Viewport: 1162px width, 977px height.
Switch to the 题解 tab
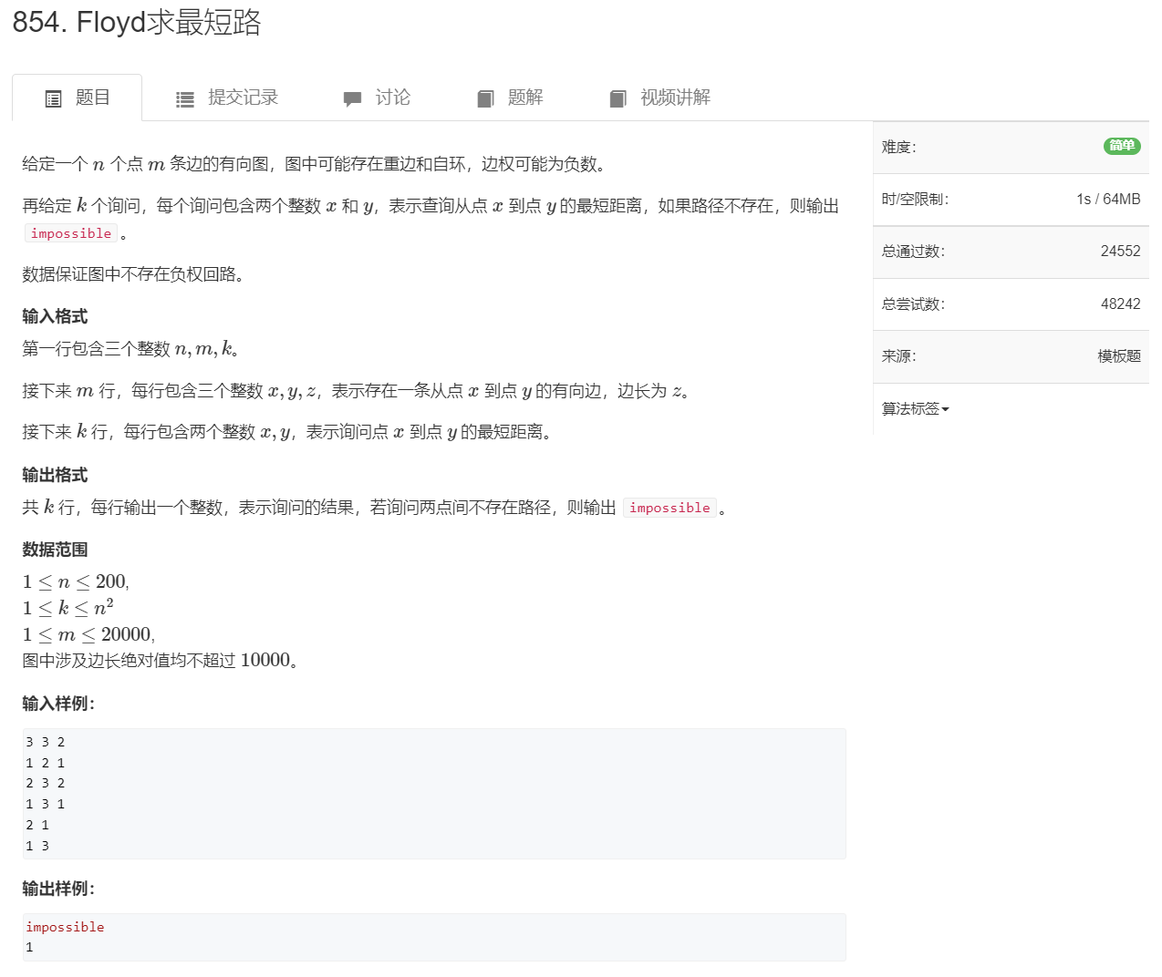click(510, 98)
